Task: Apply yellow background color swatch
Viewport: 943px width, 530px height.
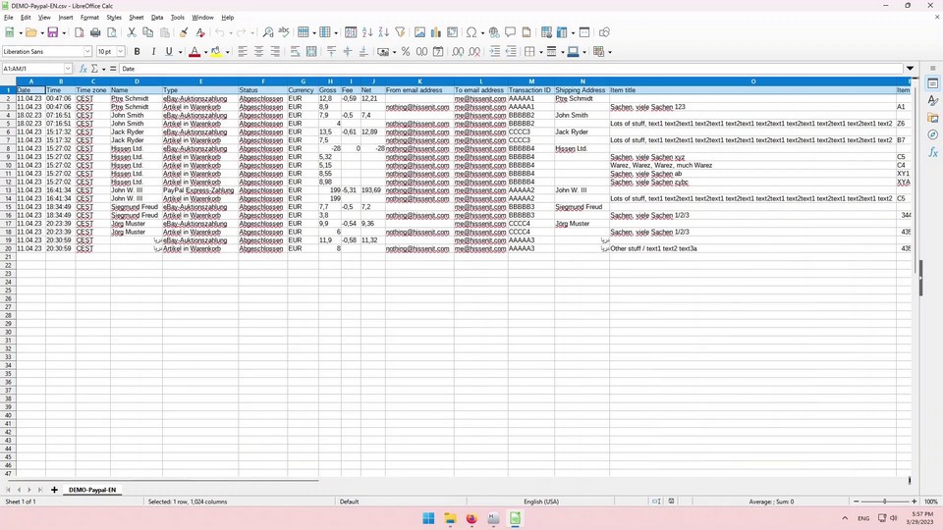Action: [216, 52]
